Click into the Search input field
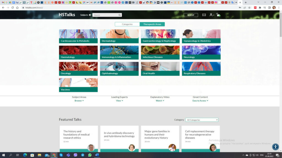 click(x=106, y=15)
